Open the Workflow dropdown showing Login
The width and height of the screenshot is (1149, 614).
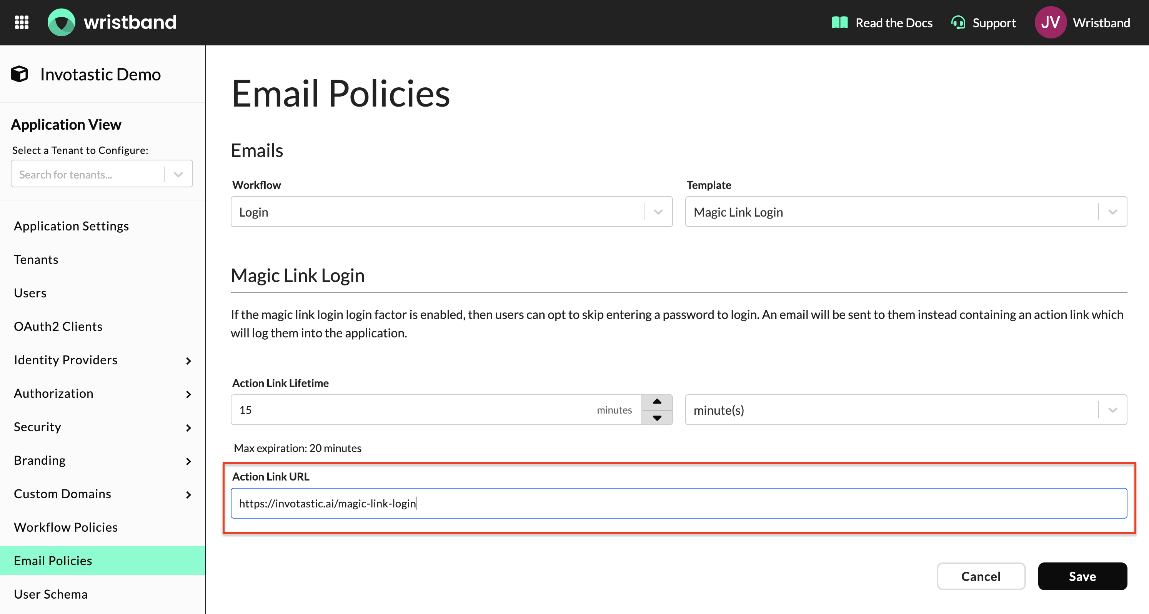pyautogui.click(x=451, y=212)
